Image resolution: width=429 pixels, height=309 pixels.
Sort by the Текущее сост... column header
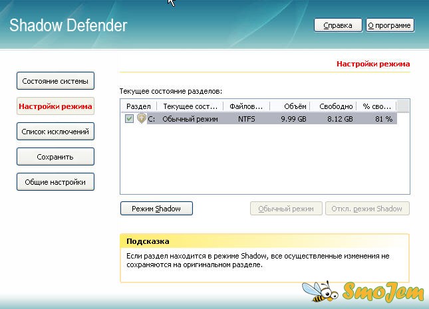tap(190, 106)
